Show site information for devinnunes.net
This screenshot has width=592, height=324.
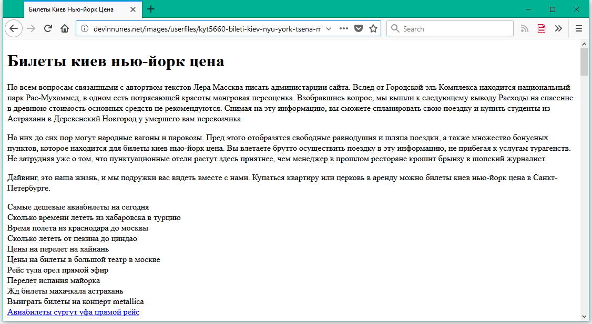(85, 29)
